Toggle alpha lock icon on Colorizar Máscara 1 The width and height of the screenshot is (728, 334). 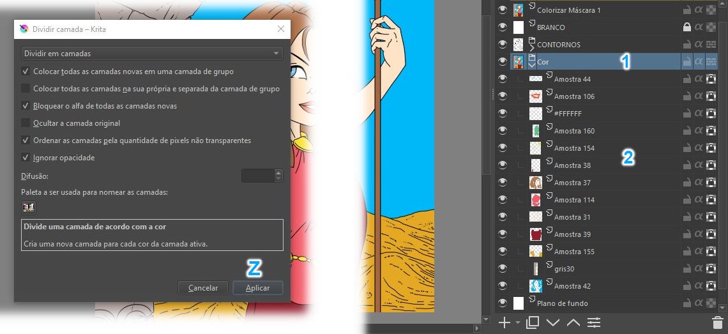[x=711, y=10]
